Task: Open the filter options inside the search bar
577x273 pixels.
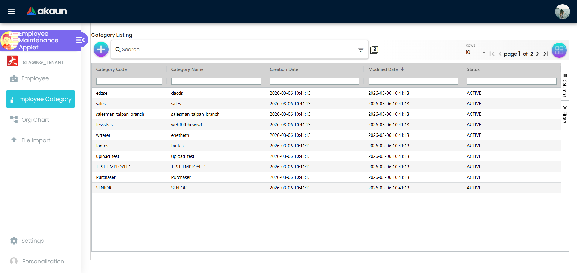Action: pos(361,49)
